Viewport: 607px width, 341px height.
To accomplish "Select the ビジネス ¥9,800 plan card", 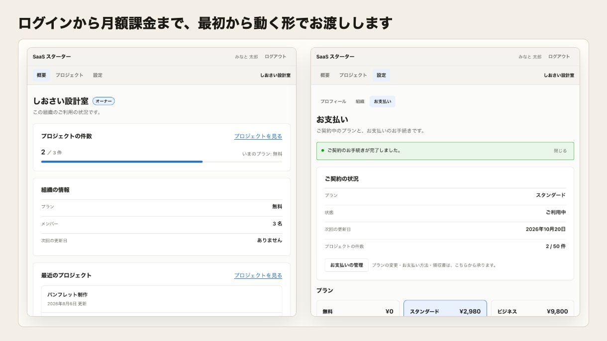I will point(532,308).
